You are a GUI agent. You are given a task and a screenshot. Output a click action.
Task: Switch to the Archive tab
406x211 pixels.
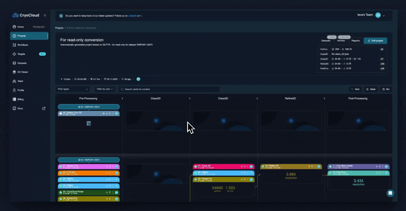click(x=341, y=40)
